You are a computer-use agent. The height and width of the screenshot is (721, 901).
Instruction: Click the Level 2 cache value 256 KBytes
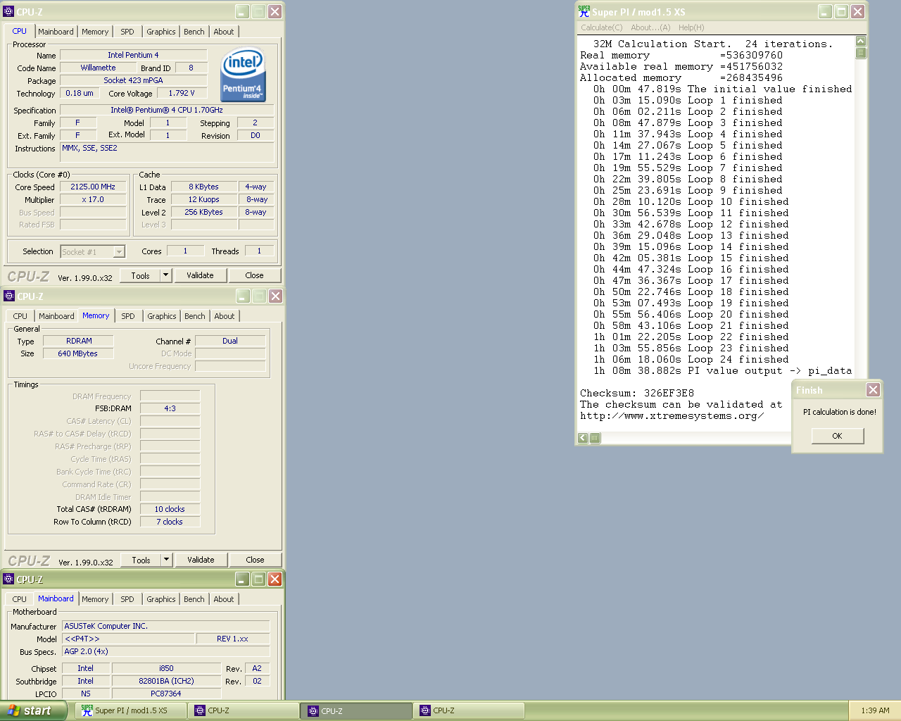(x=204, y=212)
